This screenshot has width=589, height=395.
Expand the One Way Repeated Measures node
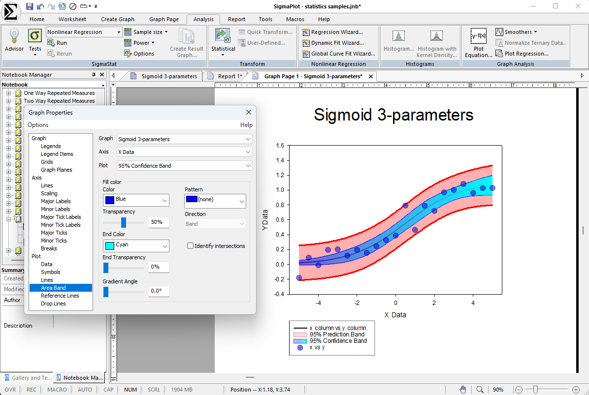[x=8, y=93]
